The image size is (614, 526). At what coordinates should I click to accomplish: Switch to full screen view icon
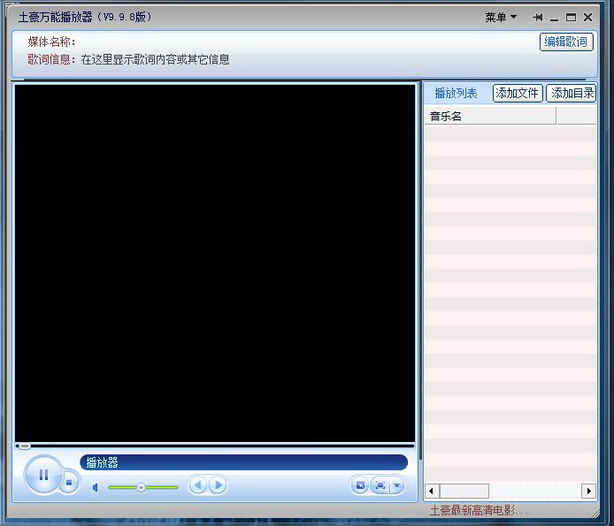pyautogui.click(x=380, y=485)
